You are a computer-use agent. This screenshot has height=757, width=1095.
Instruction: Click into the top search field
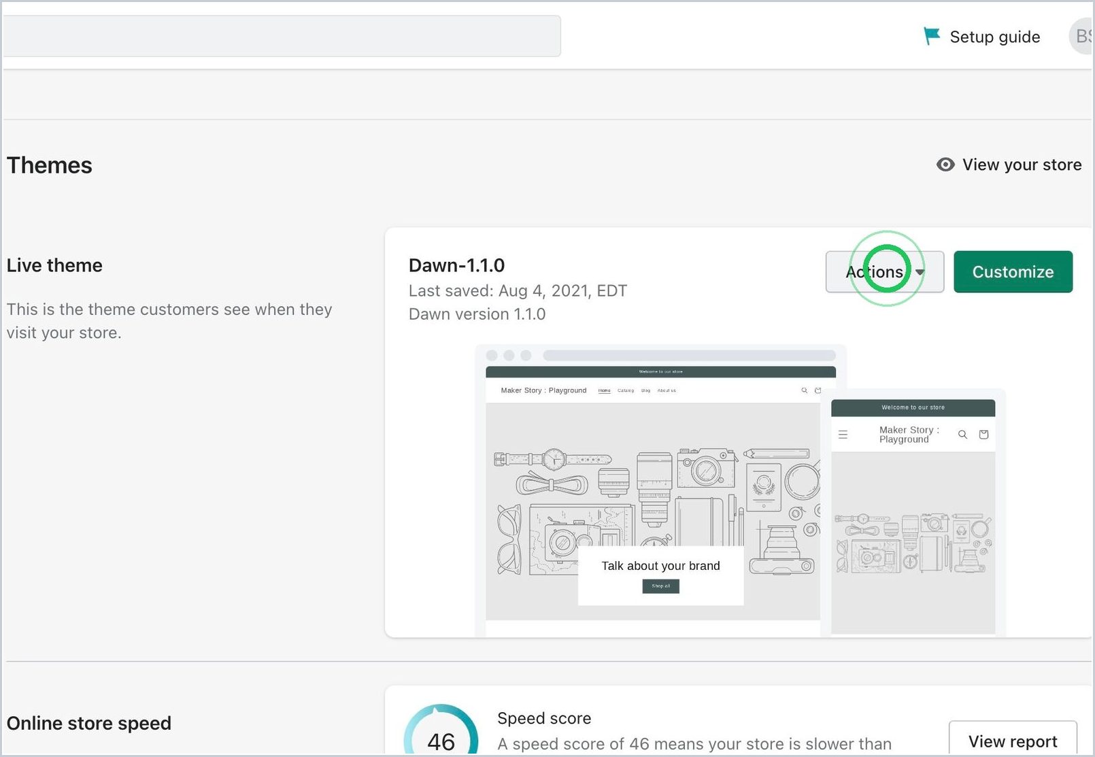point(282,36)
